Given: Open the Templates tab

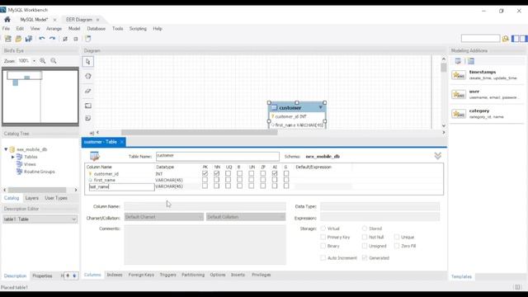Looking at the screenshot, I should click(461, 276).
